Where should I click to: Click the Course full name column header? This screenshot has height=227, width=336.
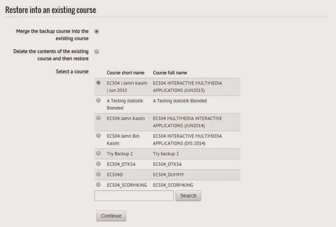(170, 72)
